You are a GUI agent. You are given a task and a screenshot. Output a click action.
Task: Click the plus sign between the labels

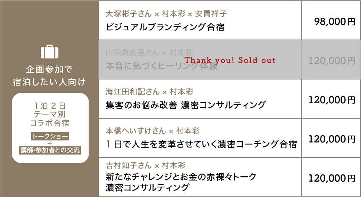[x=50, y=143]
